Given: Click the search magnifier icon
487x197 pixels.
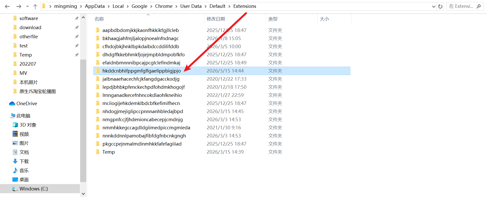Looking at the screenshot, I should tap(479, 6).
